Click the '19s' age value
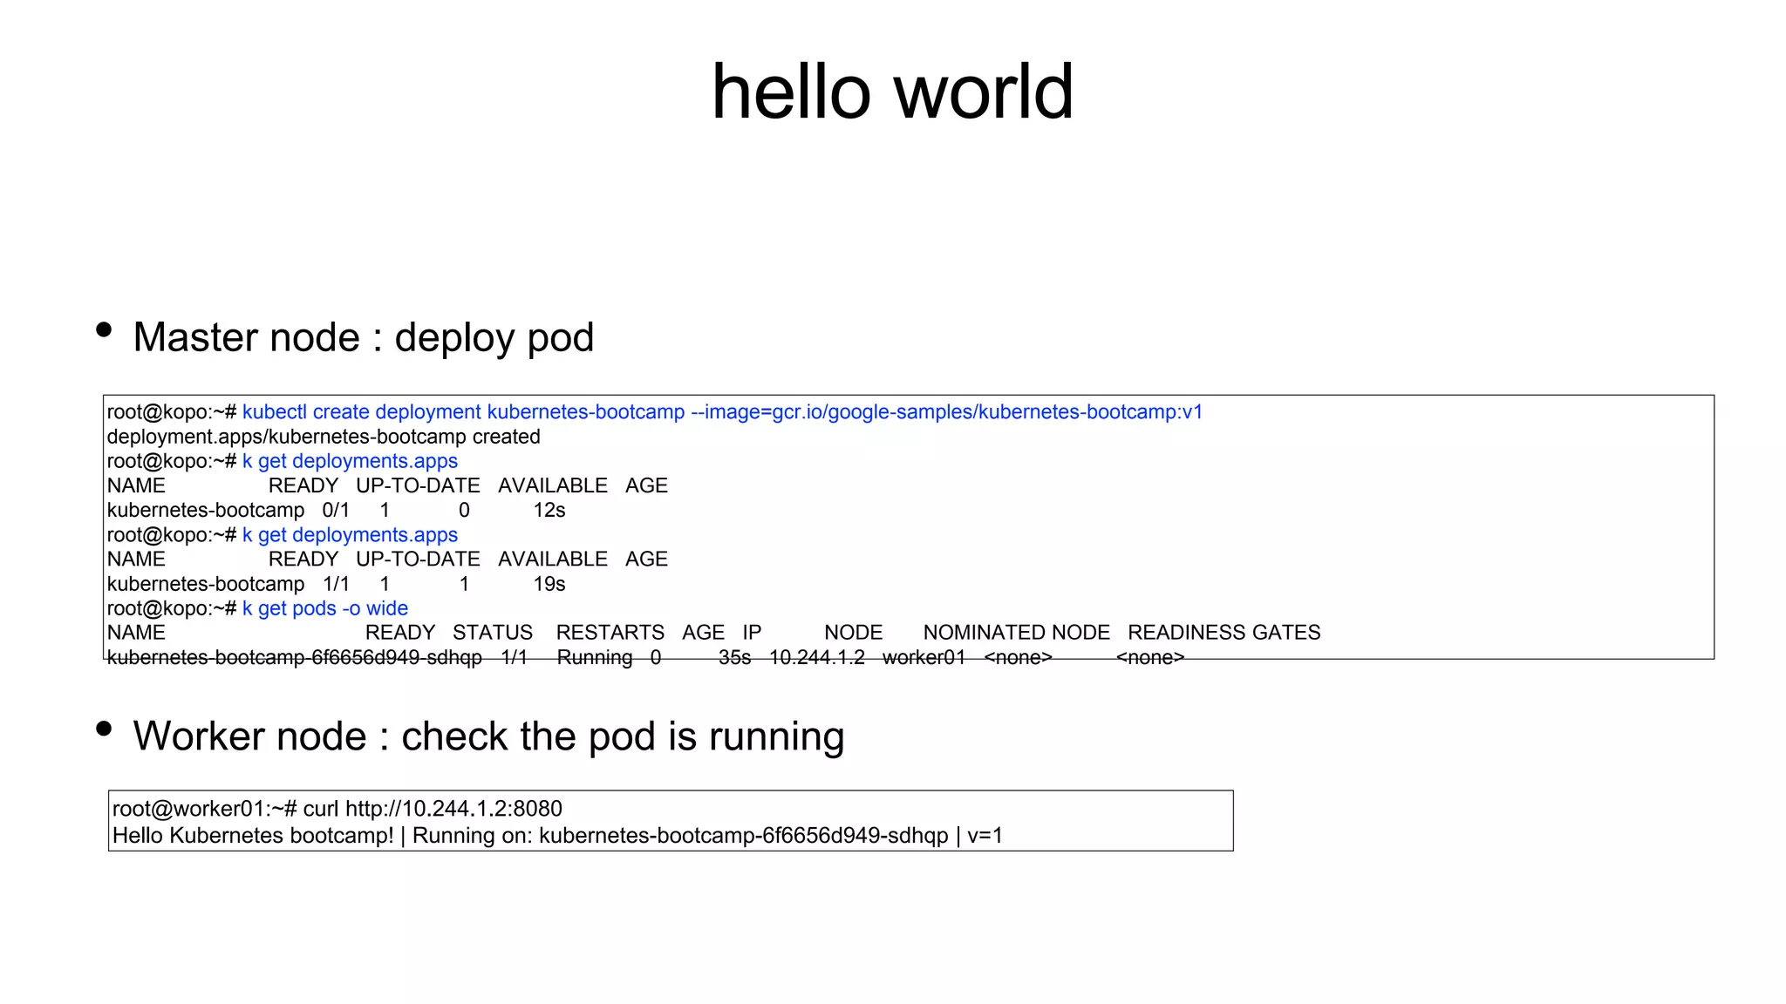The height and width of the screenshot is (1004, 1786). (549, 584)
